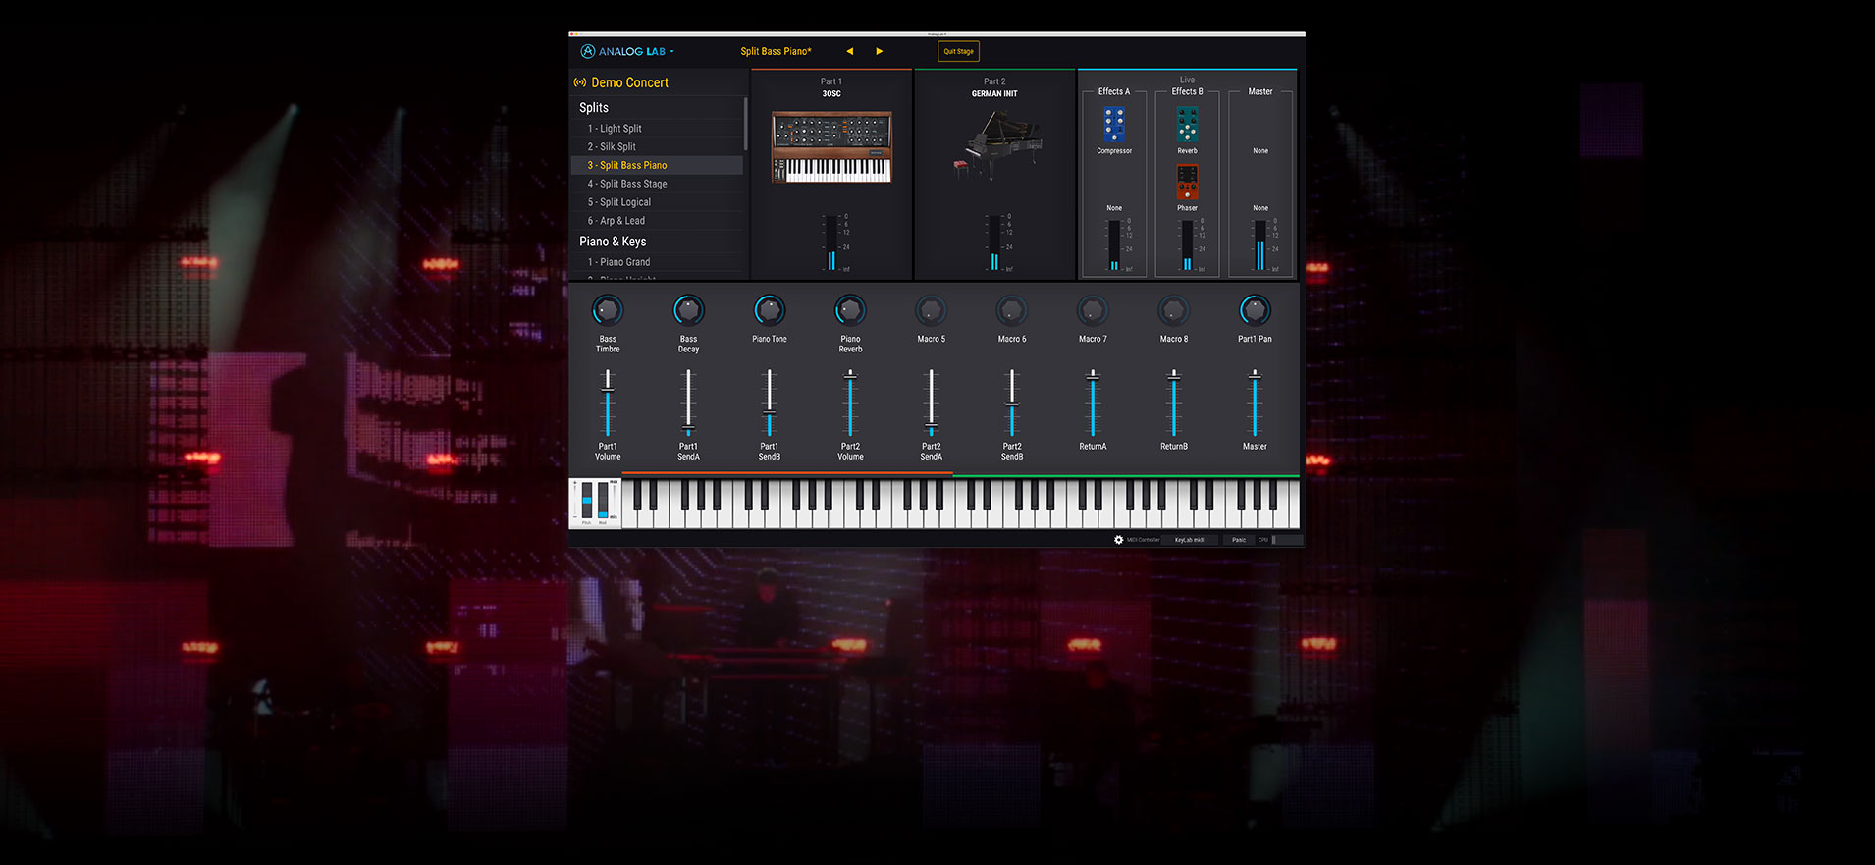Open MIDI controller settings gear icon

click(x=1118, y=540)
